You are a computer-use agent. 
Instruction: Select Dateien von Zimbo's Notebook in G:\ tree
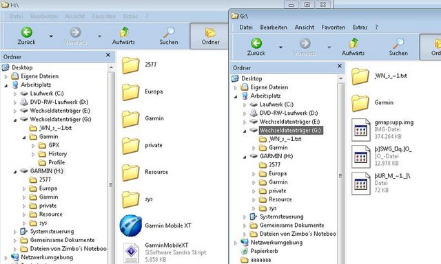click(x=298, y=234)
